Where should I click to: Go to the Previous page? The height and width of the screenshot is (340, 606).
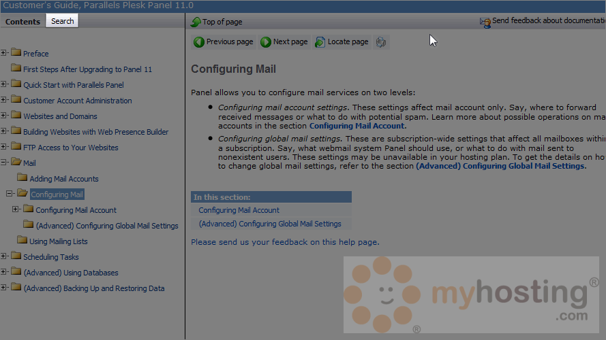[224, 41]
